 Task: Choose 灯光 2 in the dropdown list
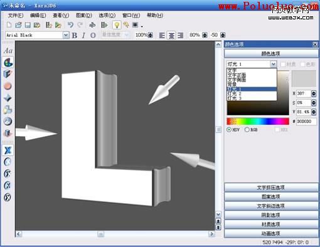coord(252,93)
